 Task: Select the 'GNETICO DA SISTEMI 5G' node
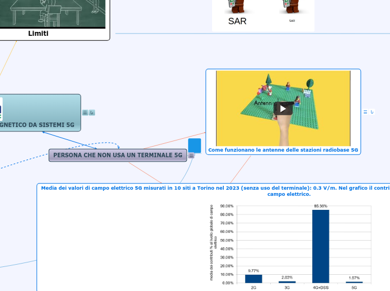pyautogui.click(x=40, y=112)
